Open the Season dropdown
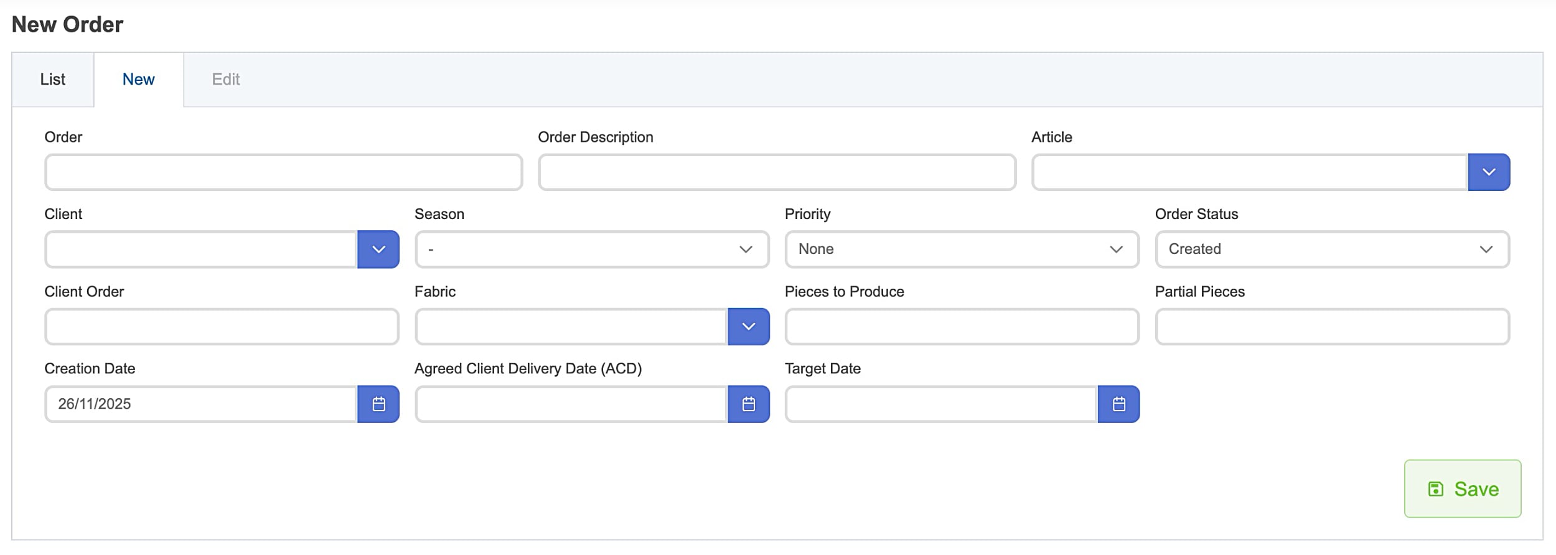Viewport: 1556px width, 555px height. [591, 250]
